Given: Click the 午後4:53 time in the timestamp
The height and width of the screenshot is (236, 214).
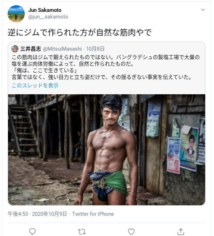Looking at the screenshot, I should [x=18, y=214].
